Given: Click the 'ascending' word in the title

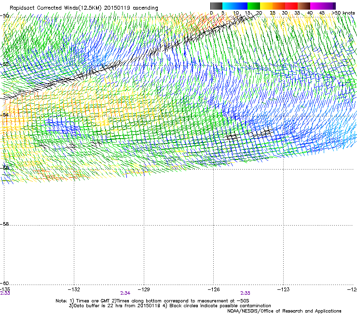Looking at the screenshot, I should tap(145, 8).
